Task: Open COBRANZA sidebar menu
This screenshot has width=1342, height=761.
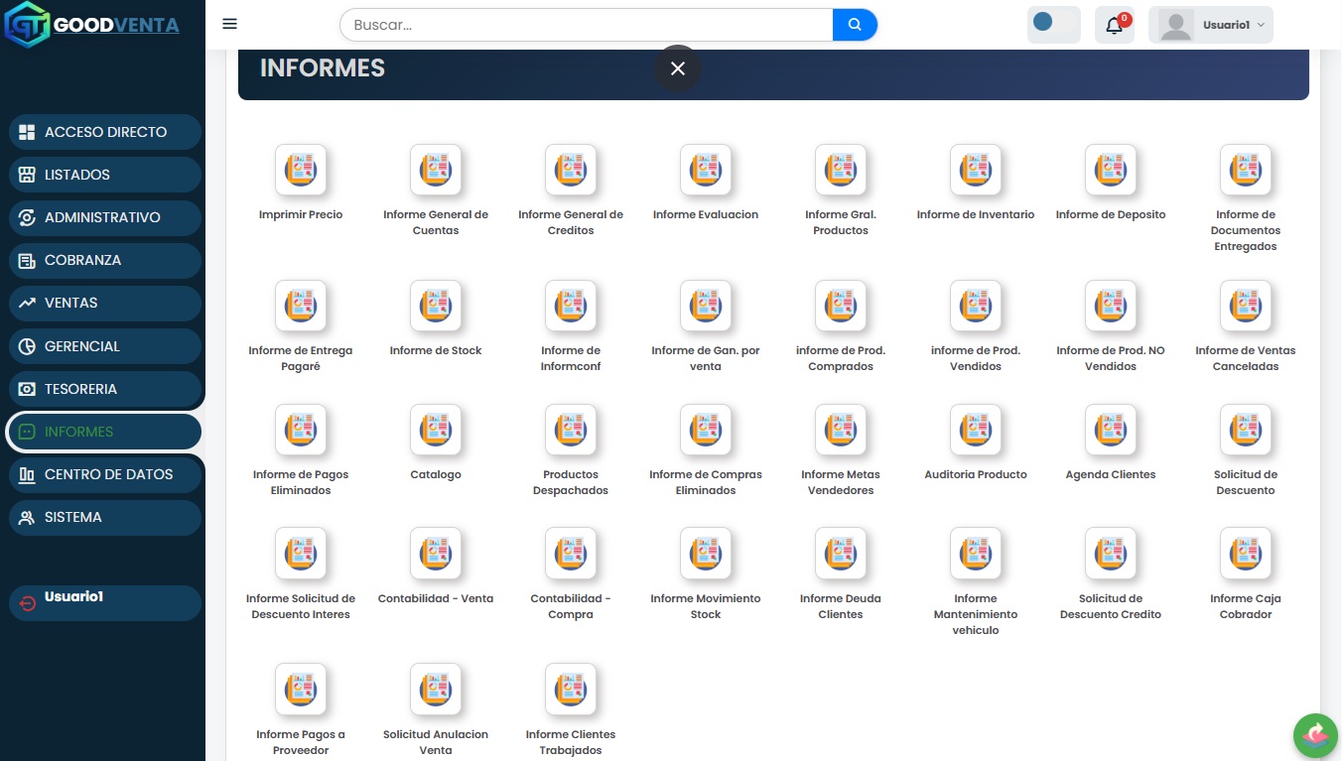Action: 105,260
